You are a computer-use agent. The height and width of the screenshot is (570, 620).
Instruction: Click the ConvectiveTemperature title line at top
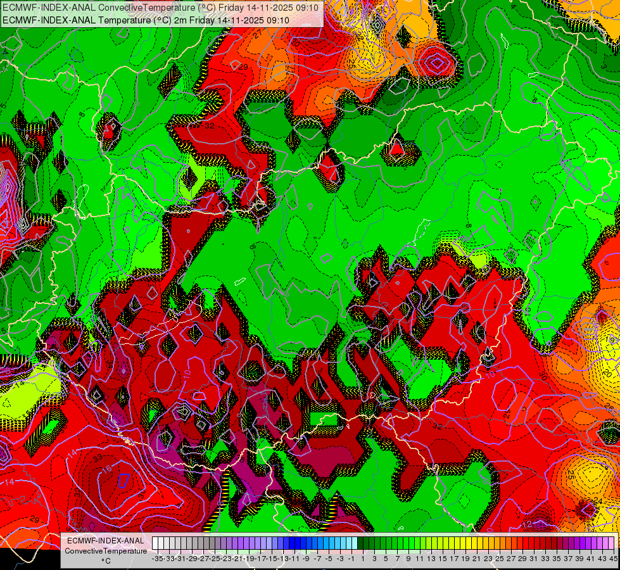160,8
